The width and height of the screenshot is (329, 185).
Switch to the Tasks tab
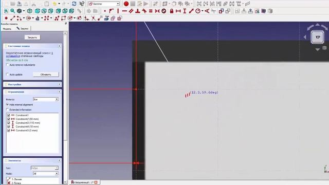coord(23,28)
